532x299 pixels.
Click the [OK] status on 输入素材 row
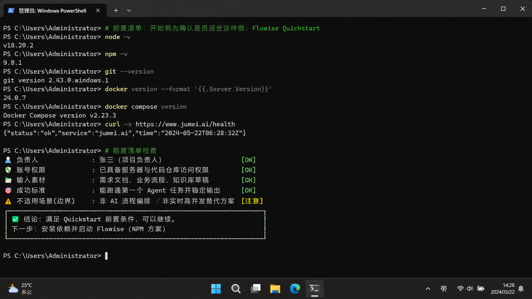[248, 180]
